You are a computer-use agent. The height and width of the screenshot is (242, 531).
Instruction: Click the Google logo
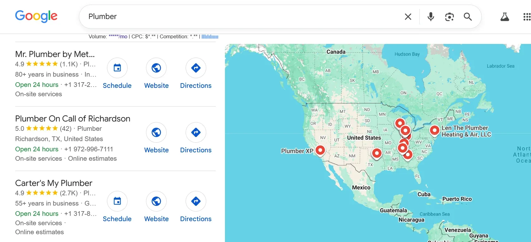click(x=36, y=16)
